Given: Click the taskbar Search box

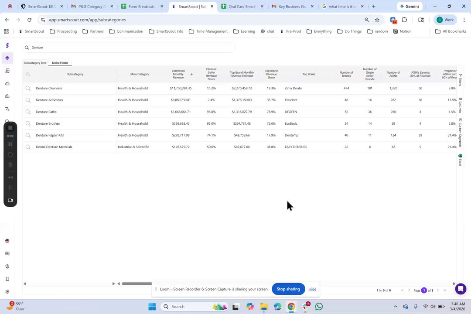Looking at the screenshot, I should pyautogui.click(x=195, y=307).
